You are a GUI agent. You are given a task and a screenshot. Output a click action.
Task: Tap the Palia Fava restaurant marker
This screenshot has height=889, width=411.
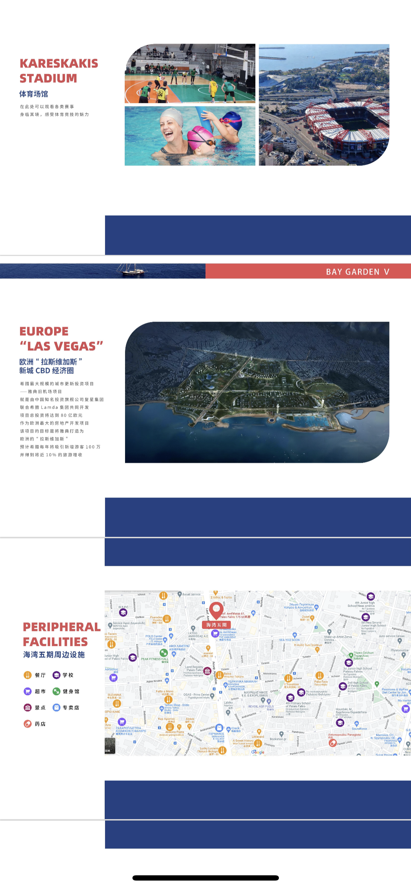(x=319, y=676)
